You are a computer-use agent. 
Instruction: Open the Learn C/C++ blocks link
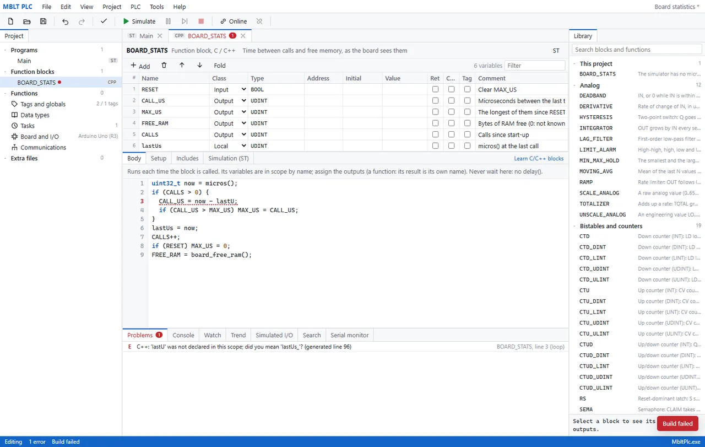click(x=539, y=158)
